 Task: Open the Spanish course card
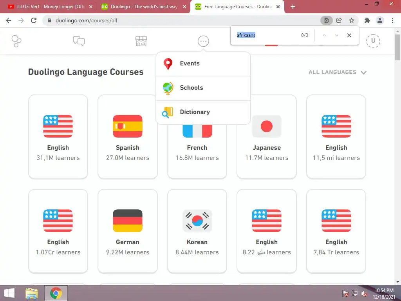[128, 137]
